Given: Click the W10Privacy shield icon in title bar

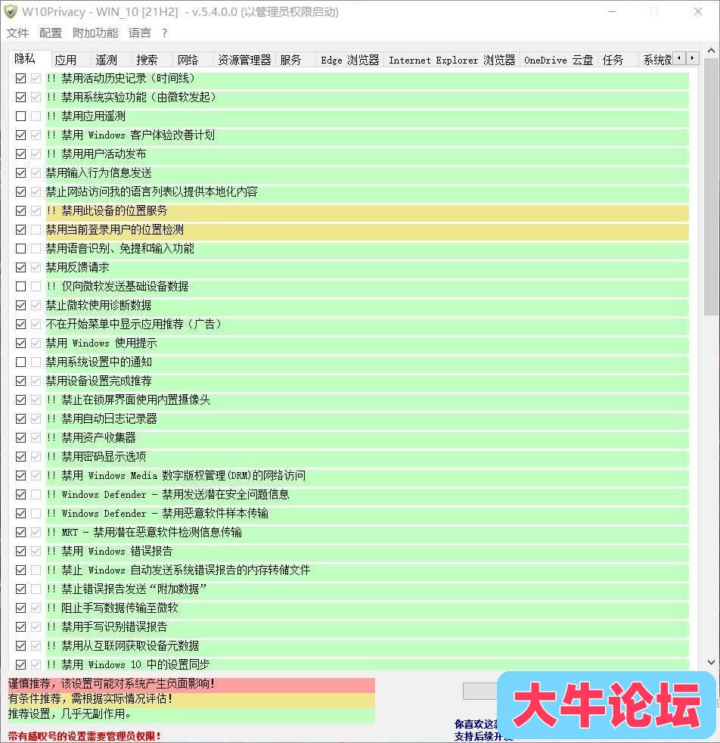Looking at the screenshot, I should click(x=11, y=11).
